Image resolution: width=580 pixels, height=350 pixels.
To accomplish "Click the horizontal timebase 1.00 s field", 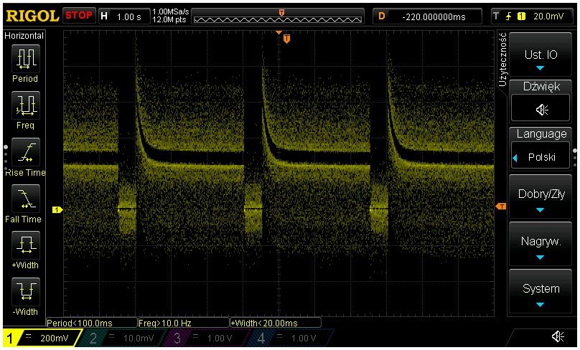I will click(124, 16).
